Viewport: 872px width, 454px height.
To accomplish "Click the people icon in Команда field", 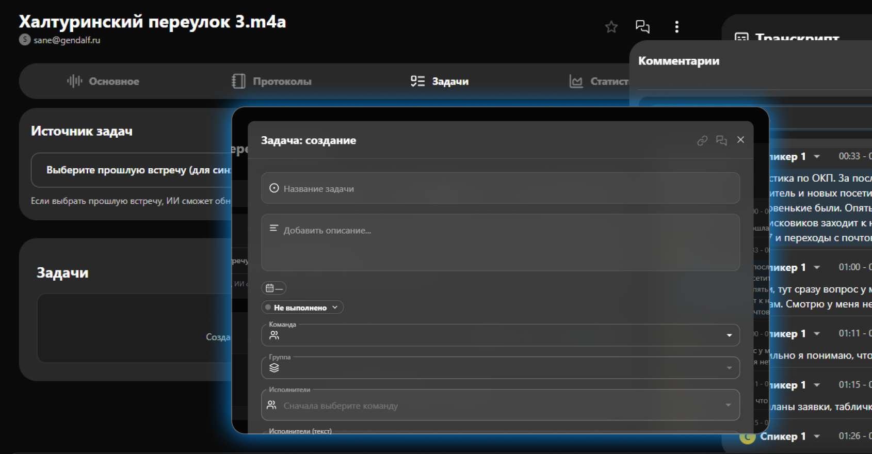I will pyautogui.click(x=274, y=335).
